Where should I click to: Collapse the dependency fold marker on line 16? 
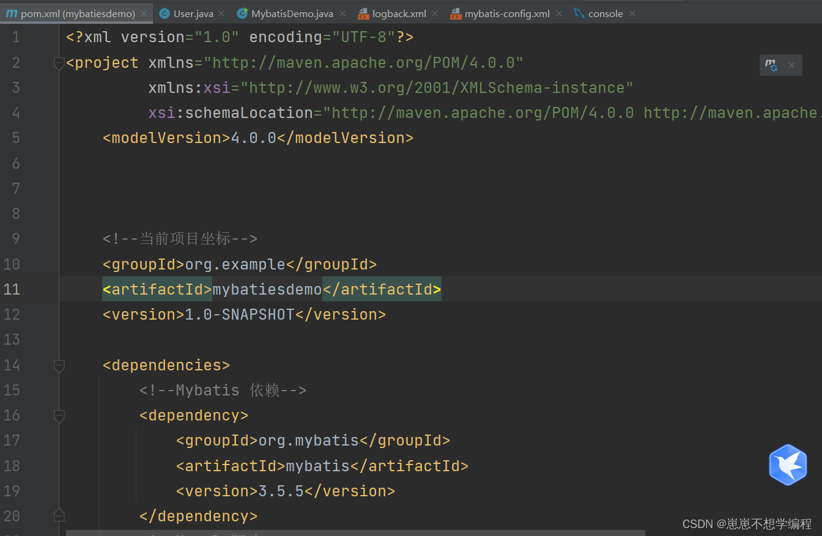pos(59,416)
